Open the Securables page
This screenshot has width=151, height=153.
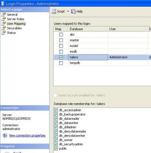14,28
